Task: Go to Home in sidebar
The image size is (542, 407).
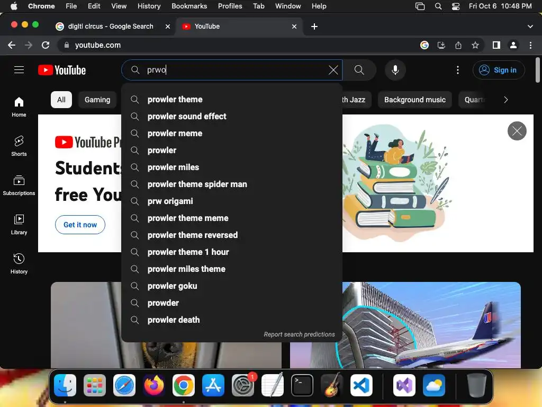Action: (x=19, y=107)
